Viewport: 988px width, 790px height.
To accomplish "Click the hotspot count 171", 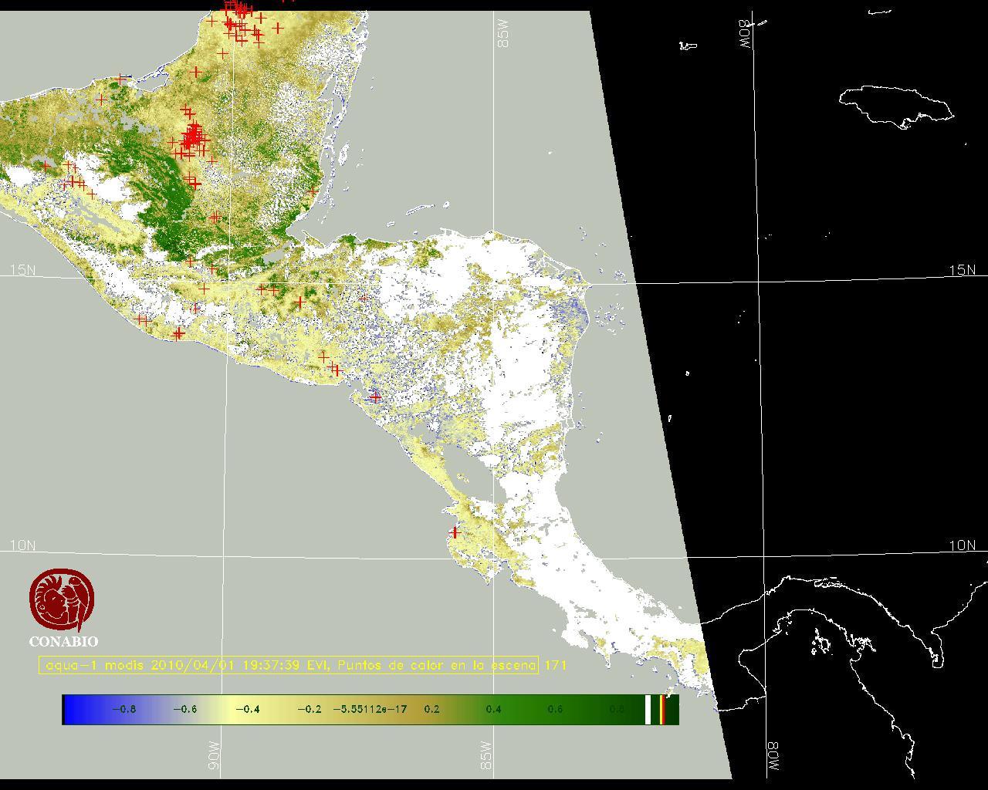I will point(556,665).
